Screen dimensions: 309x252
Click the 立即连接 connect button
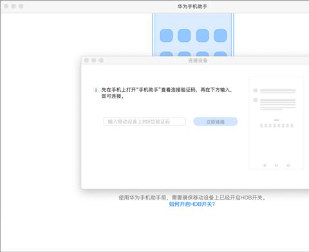[216, 122]
